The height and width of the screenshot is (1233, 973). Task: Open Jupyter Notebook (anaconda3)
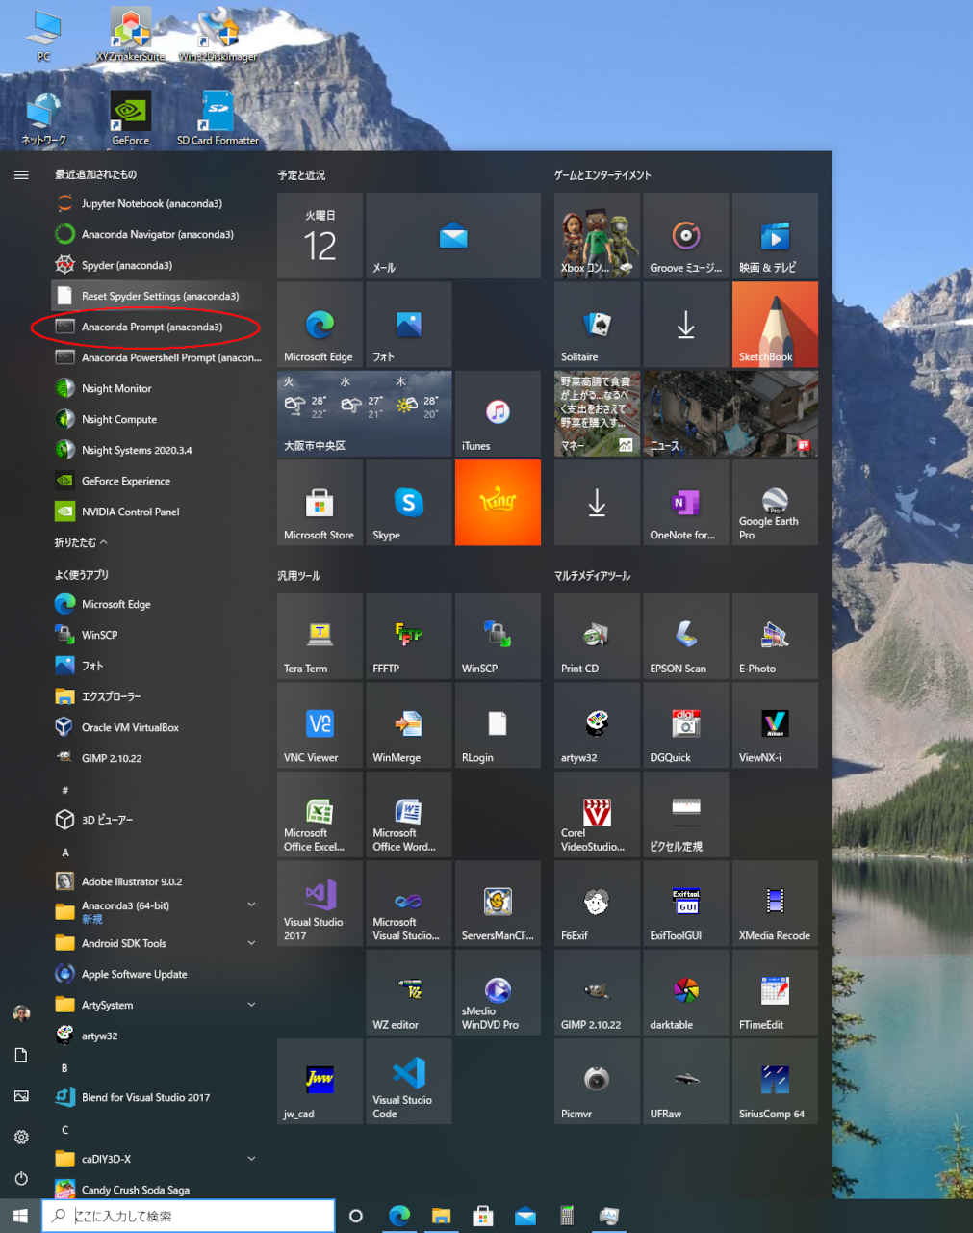[x=156, y=203]
